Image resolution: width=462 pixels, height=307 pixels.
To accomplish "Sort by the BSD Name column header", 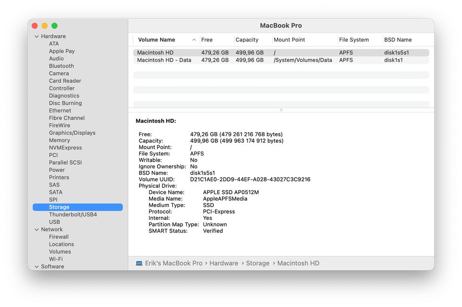I will (398, 40).
